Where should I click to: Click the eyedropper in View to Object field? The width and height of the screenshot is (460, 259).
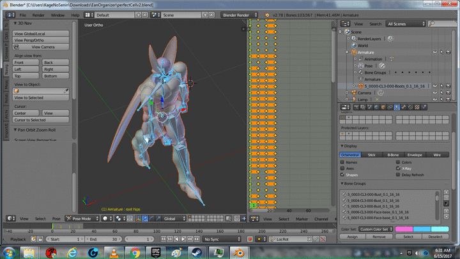[66, 91]
